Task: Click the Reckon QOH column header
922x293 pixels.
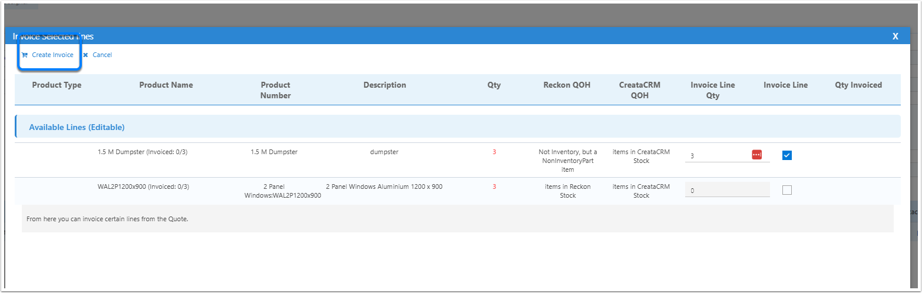Action: point(567,85)
